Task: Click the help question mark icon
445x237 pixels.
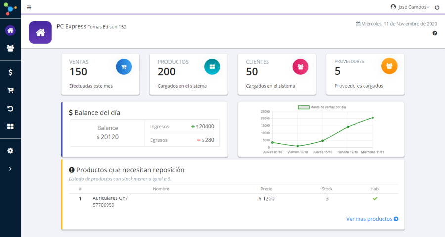Action: 435,33
